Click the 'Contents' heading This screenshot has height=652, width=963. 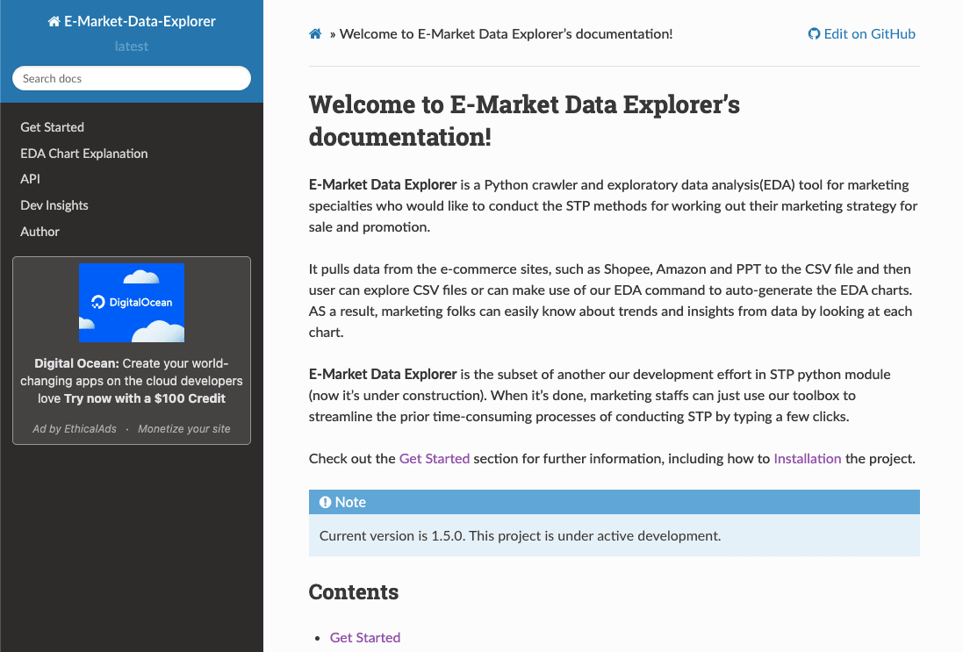[x=353, y=591]
